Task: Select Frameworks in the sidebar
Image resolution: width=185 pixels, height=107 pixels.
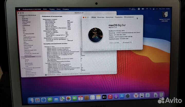Action: (x=29, y=69)
